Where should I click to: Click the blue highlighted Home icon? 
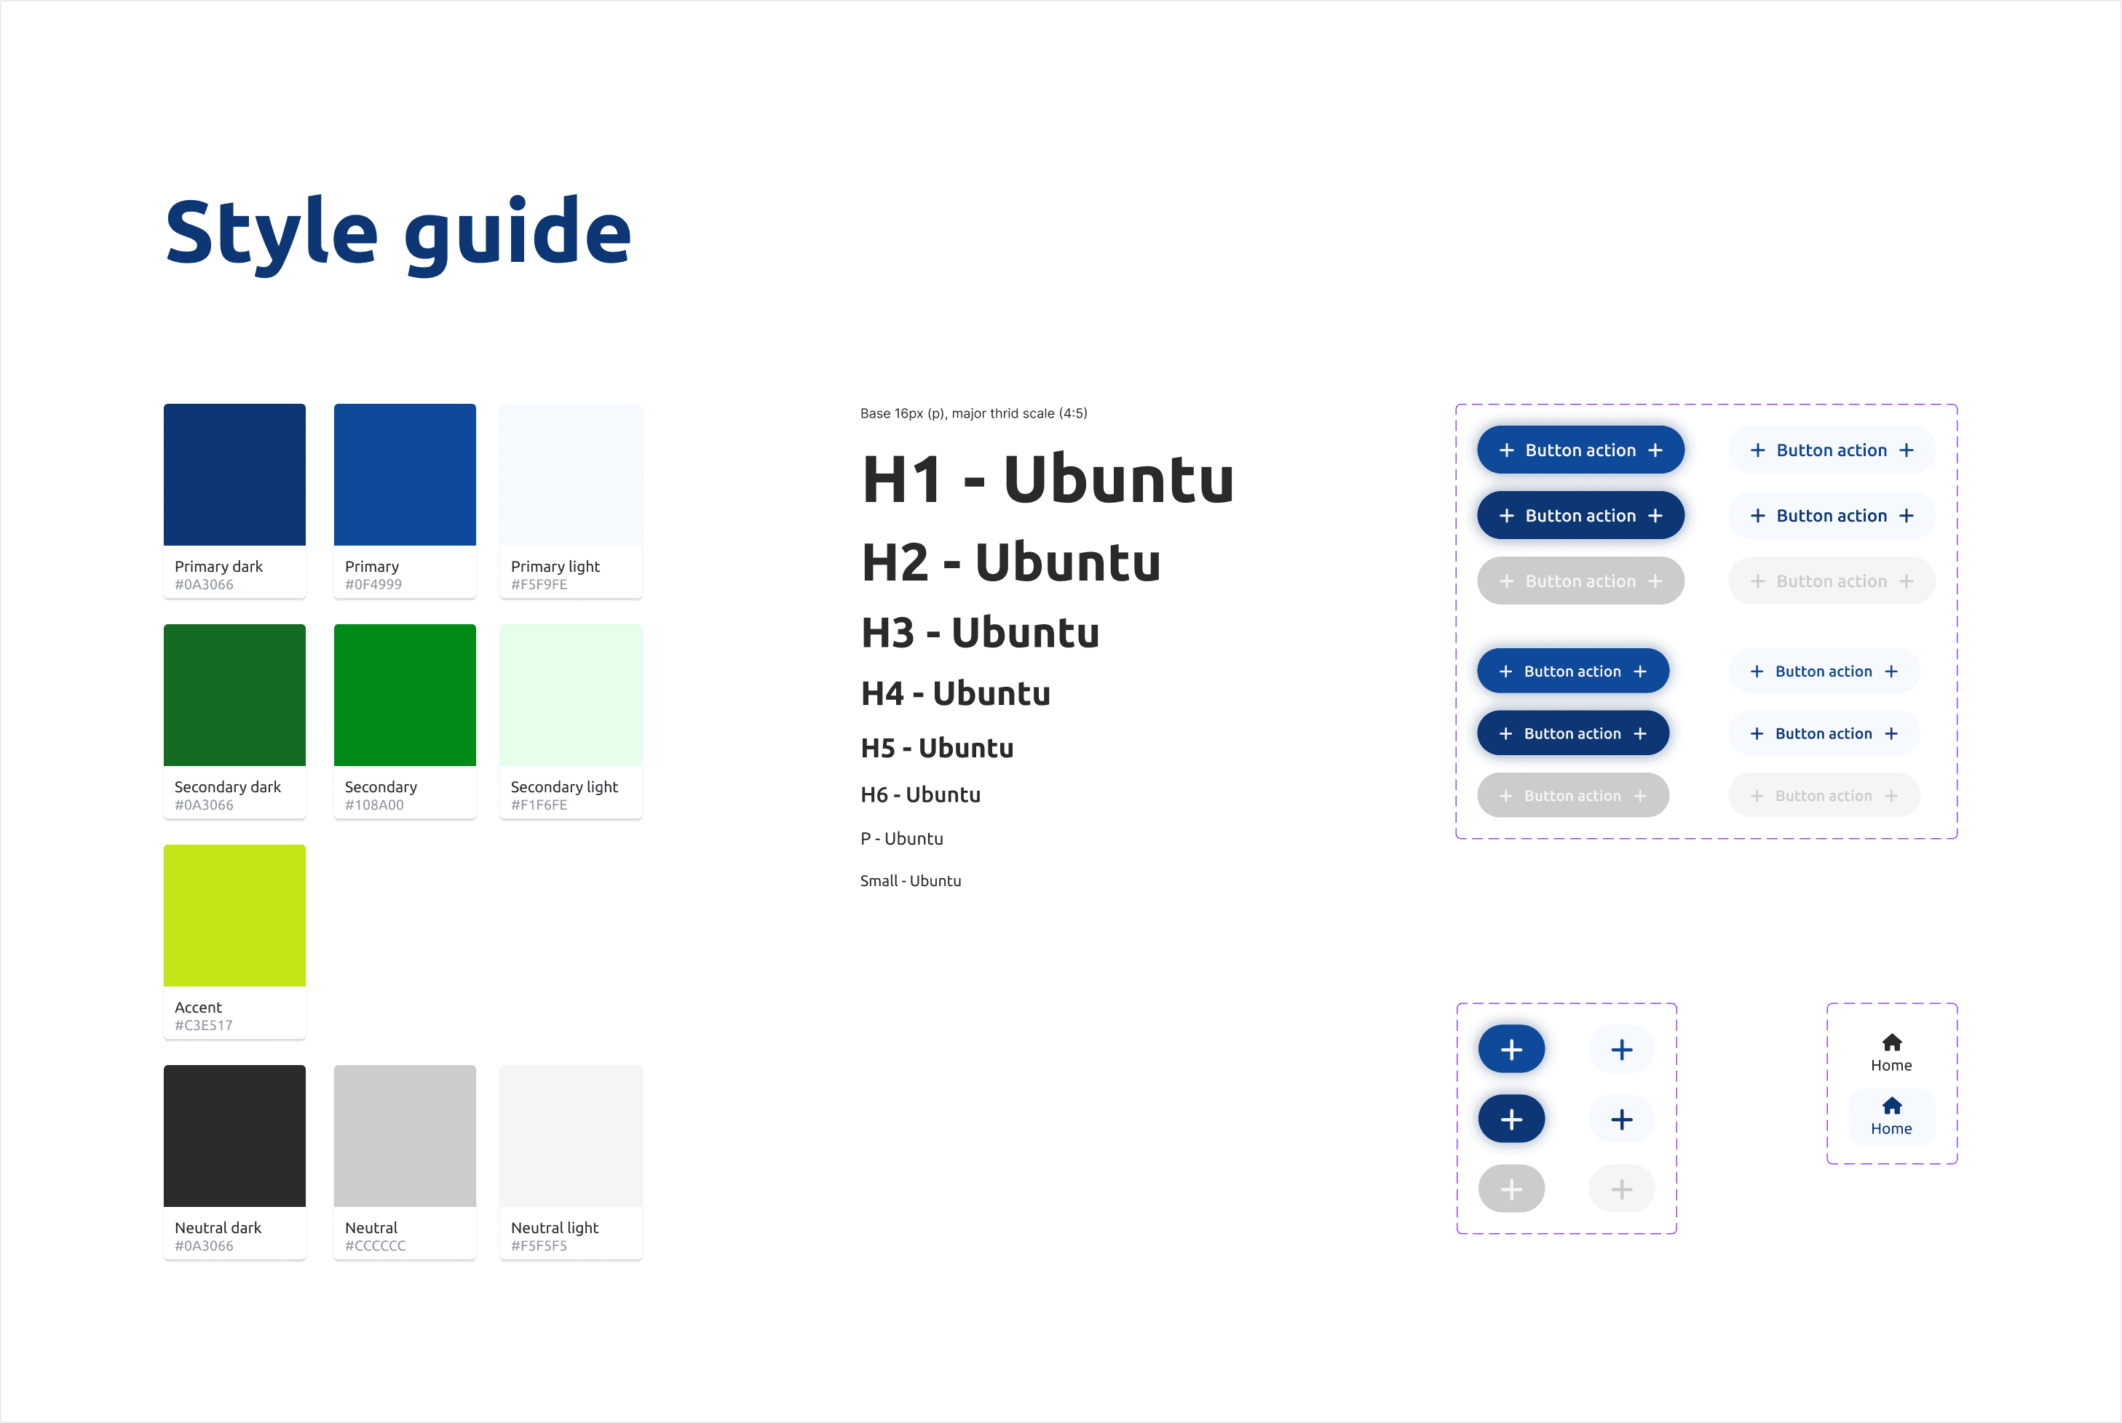(1891, 1105)
